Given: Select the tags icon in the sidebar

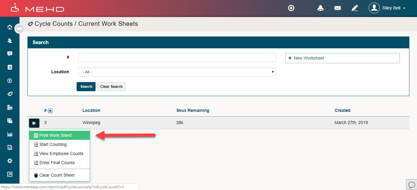Looking at the screenshot, I should [9, 94].
